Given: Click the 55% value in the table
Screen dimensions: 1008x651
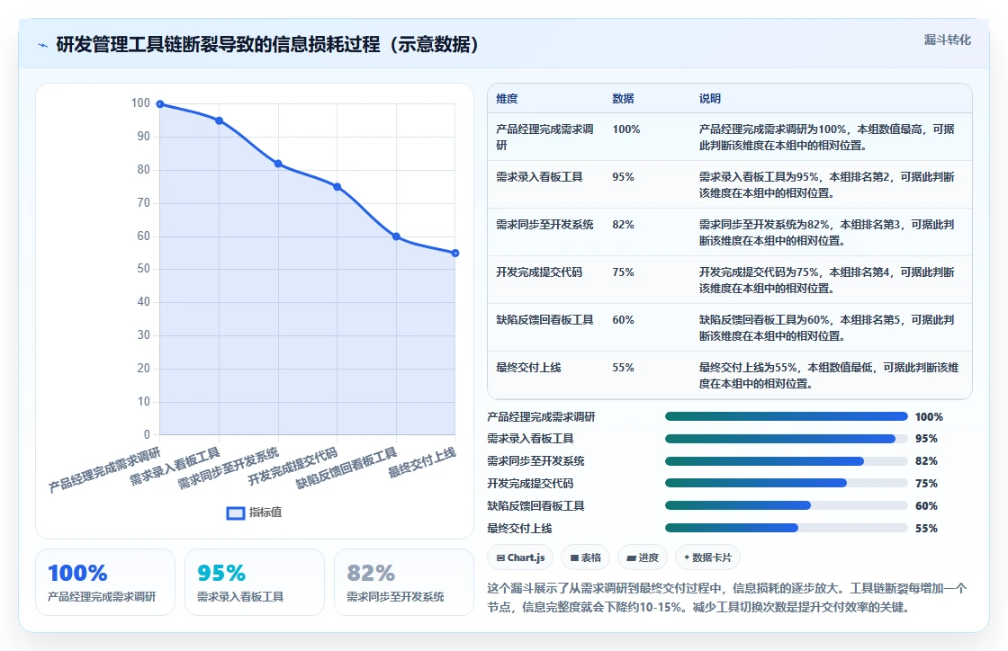Looking at the screenshot, I should click(x=623, y=367).
